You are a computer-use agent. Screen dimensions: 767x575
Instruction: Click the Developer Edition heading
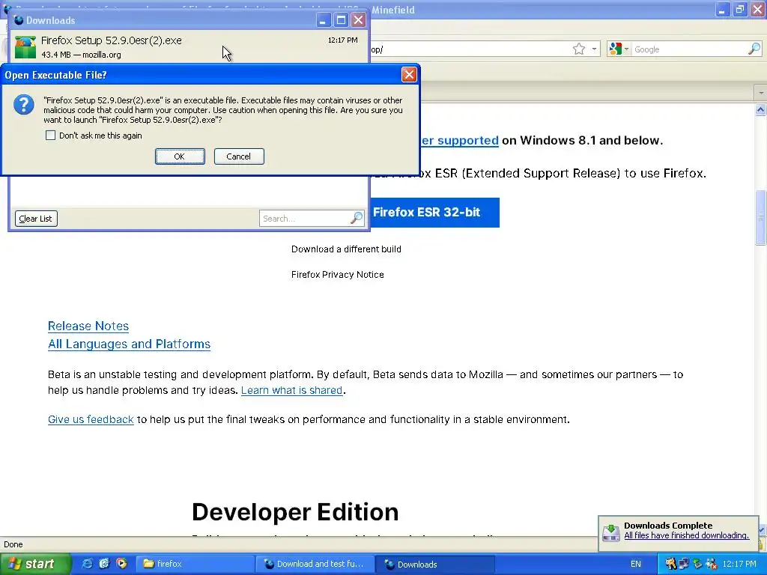[295, 512]
